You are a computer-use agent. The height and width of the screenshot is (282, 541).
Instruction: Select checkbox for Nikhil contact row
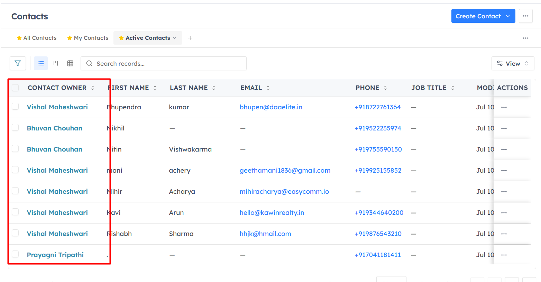pos(15,127)
